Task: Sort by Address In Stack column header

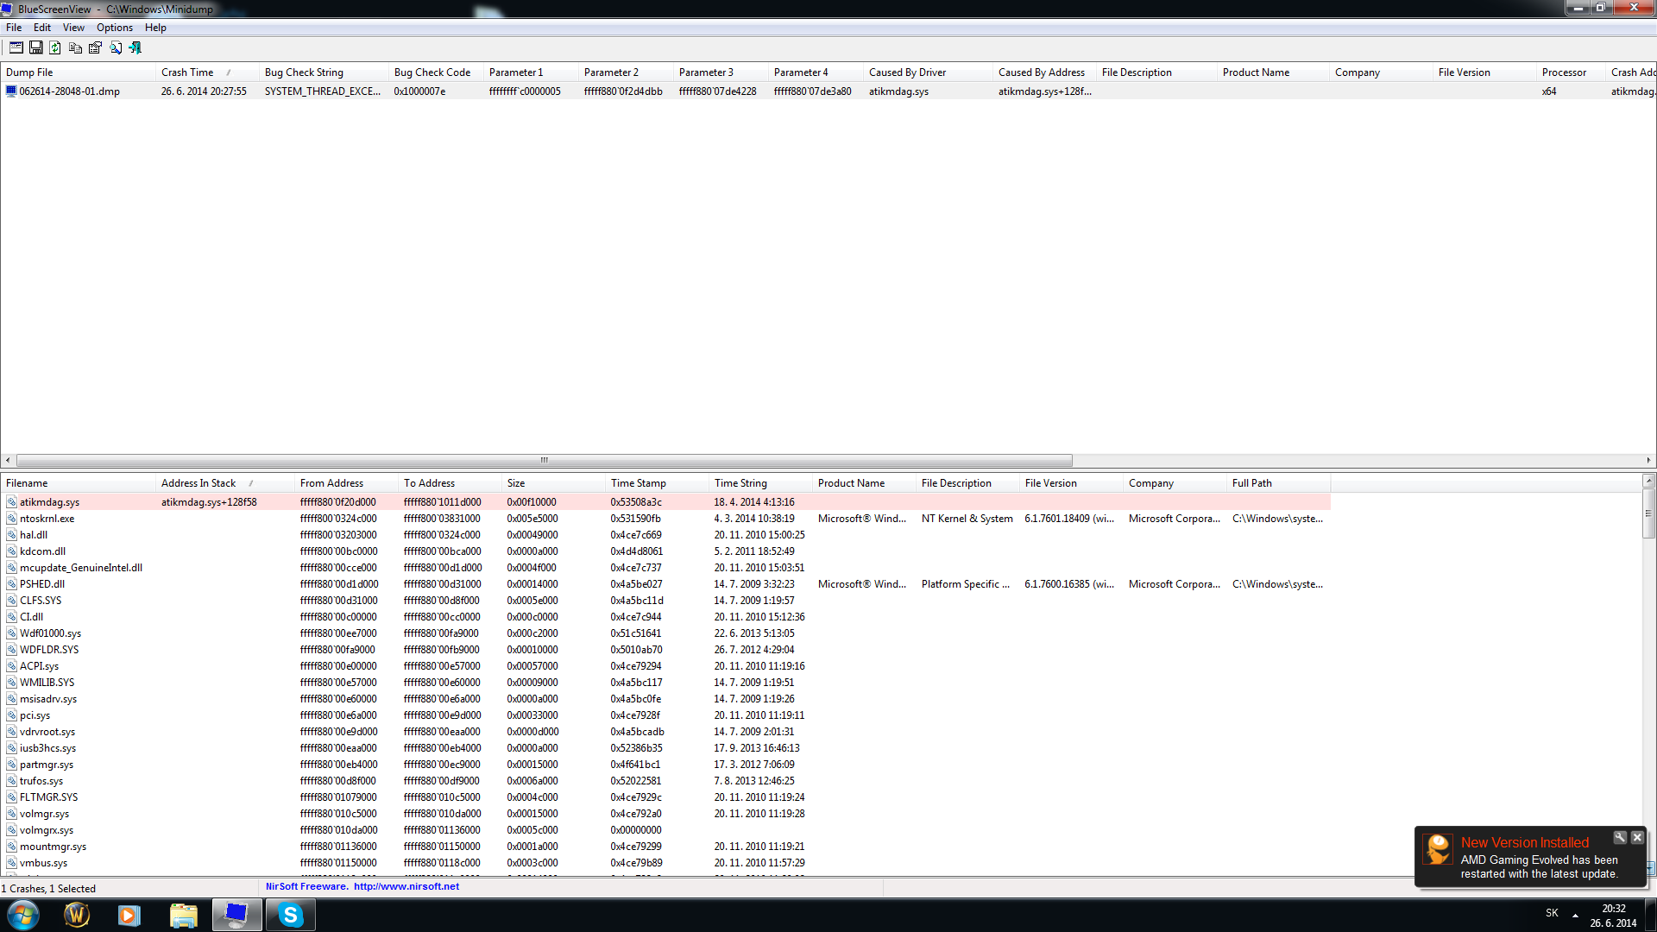Action: coord(198,483)
